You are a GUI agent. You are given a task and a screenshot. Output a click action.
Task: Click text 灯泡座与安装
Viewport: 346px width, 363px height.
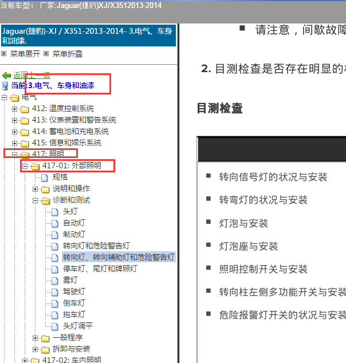pos(249,246)
